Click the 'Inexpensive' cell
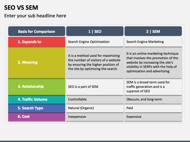 95,117
